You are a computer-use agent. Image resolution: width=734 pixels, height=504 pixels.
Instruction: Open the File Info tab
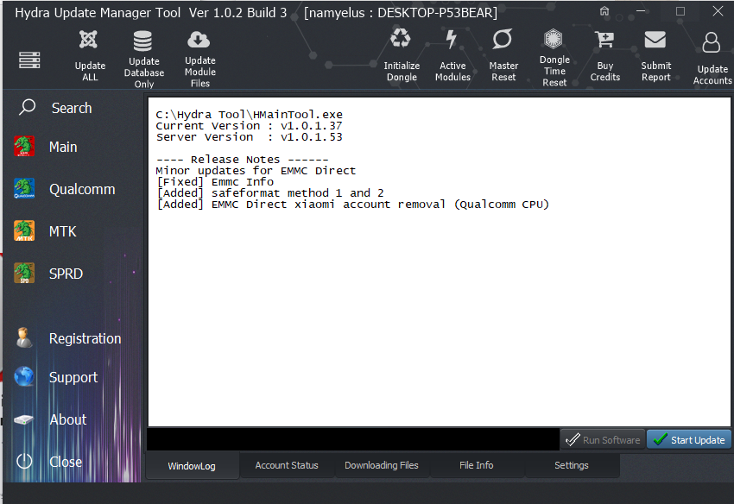(x=476, y=465)
